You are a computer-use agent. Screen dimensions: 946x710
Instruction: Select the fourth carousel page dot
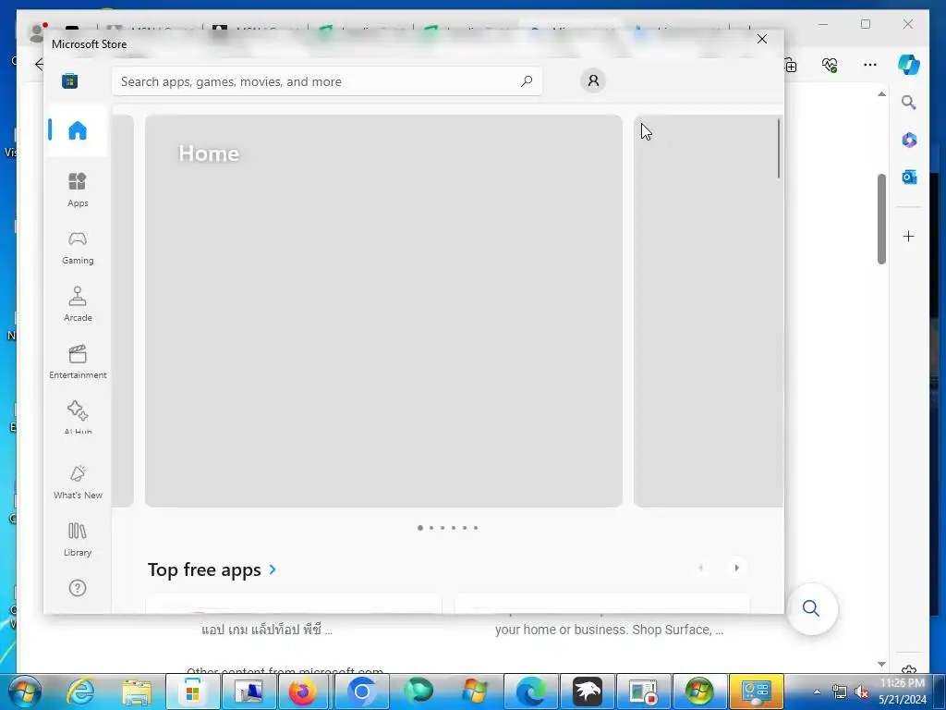[454, 528]
